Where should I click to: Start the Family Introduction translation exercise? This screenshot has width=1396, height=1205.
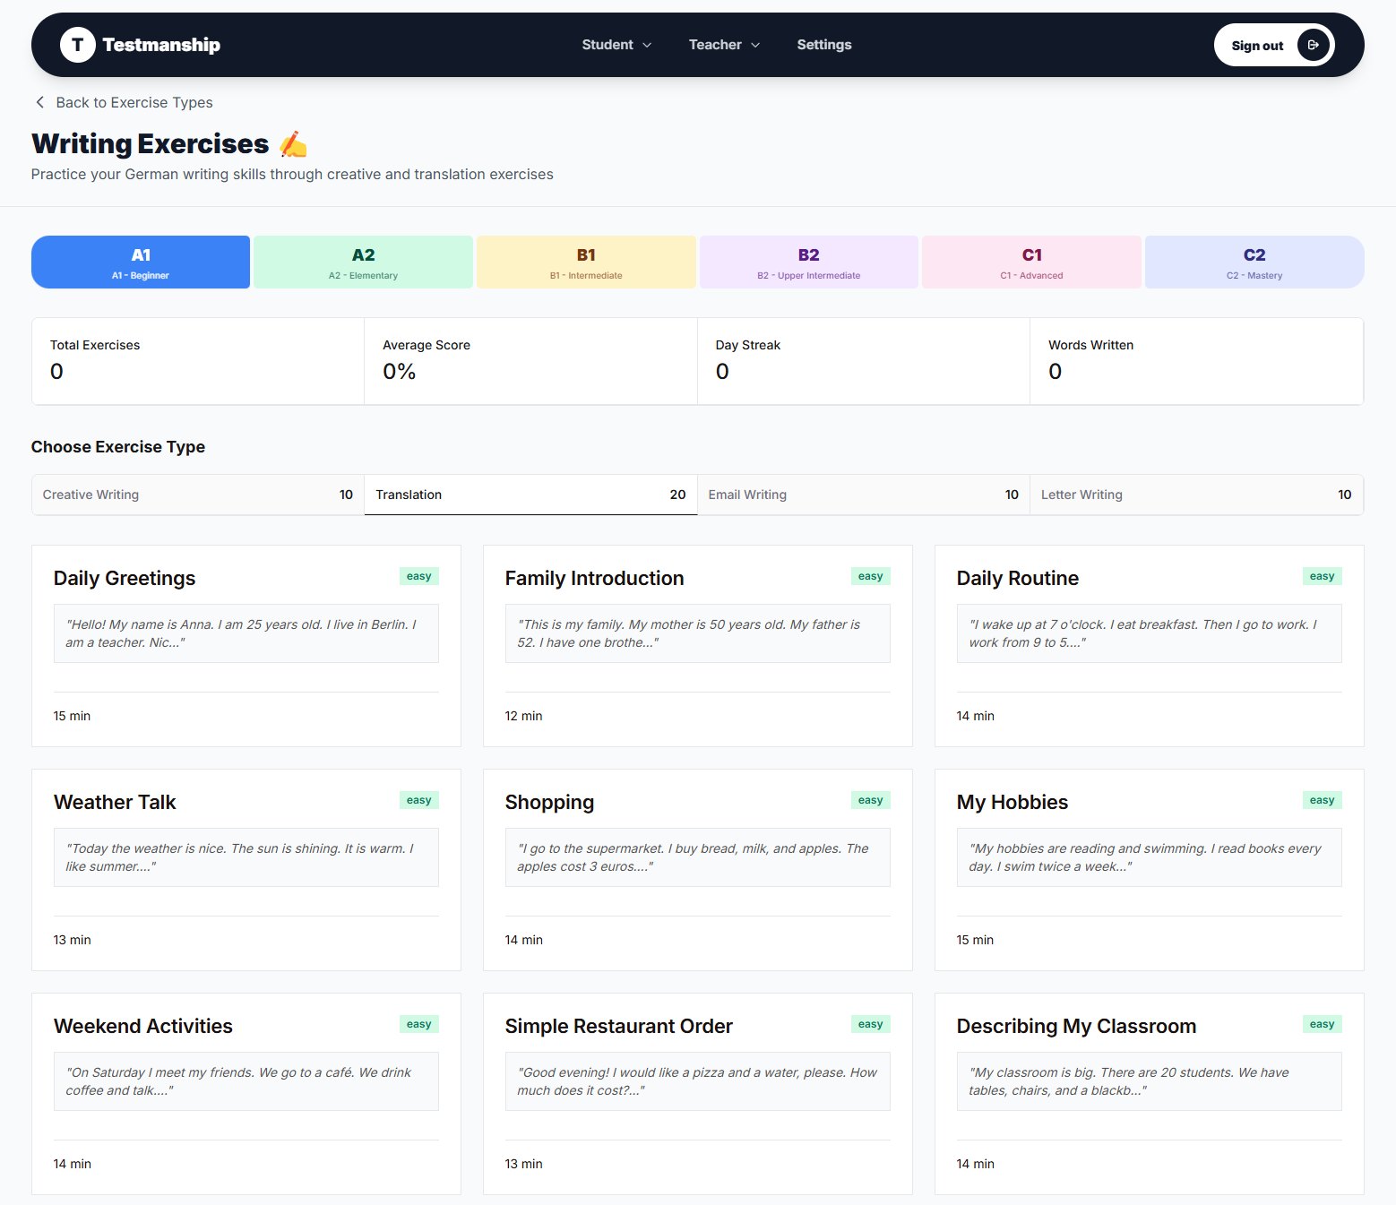click(x=697, y=645)
